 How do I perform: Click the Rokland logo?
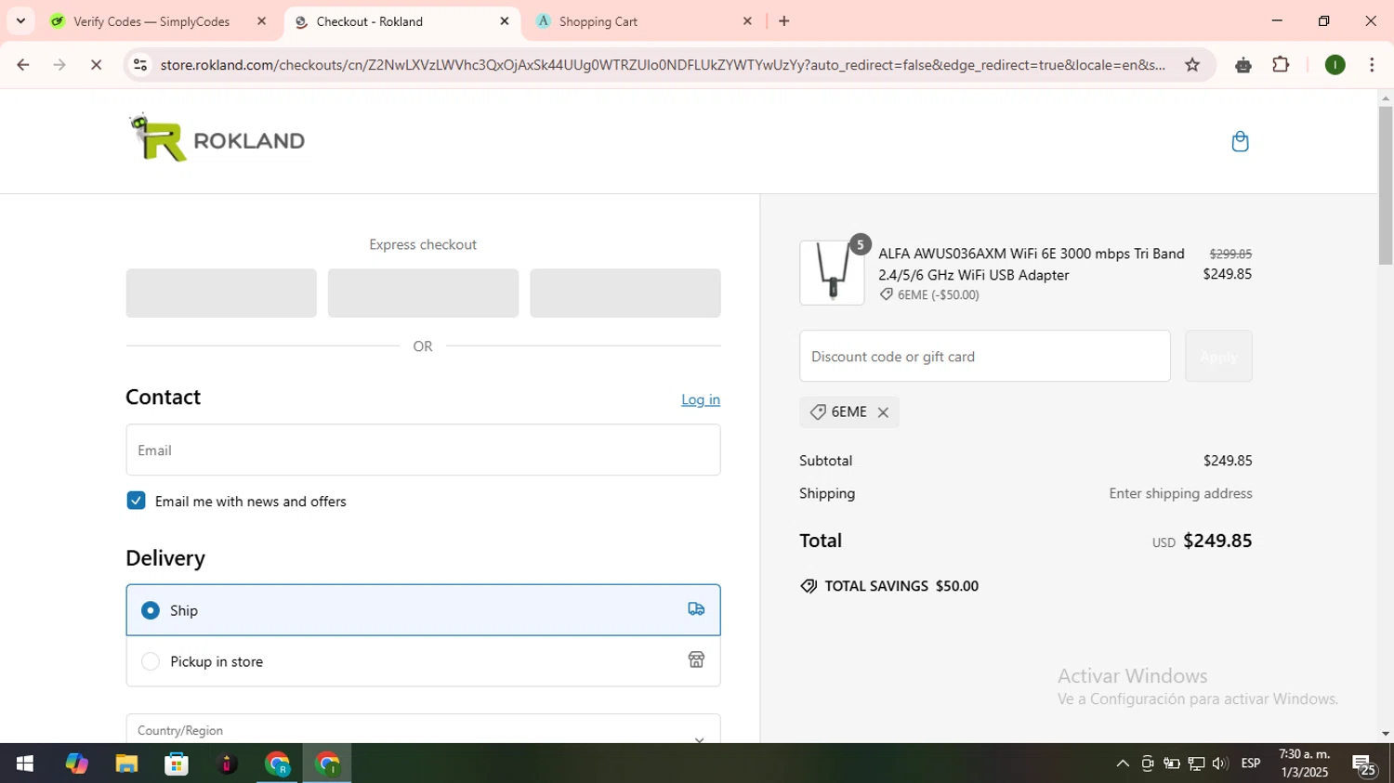[x=217, y=138]
